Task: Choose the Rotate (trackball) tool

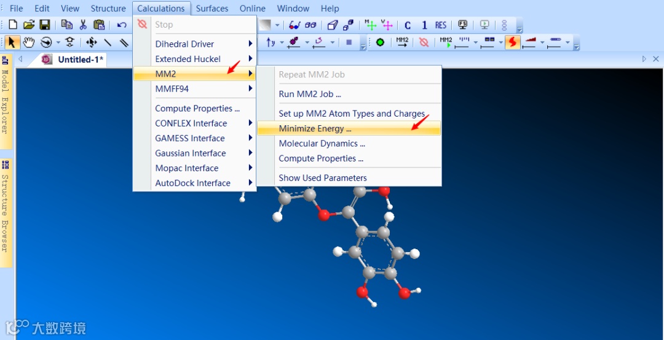Action: click(46, 42)
